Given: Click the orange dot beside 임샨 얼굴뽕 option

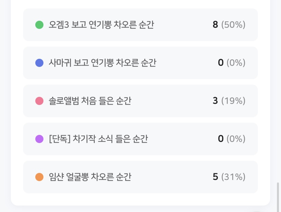Looking at the screenshot, I should tap(39, 177).
